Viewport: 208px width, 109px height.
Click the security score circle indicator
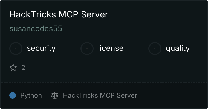(x=16, y=49)
